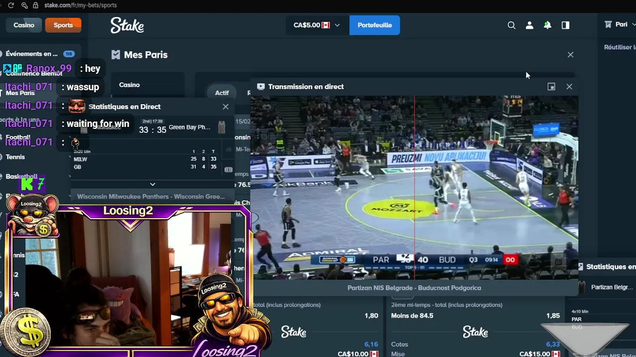Close the Transmission en direct window
Screen dimensions: 636x357
coord(569,87)
